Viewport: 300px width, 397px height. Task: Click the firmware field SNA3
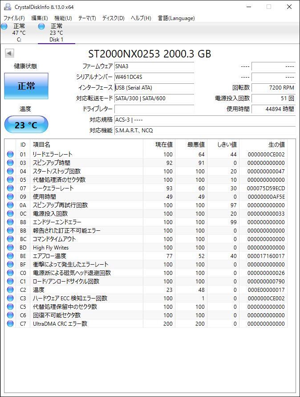[x=154, y=66]
